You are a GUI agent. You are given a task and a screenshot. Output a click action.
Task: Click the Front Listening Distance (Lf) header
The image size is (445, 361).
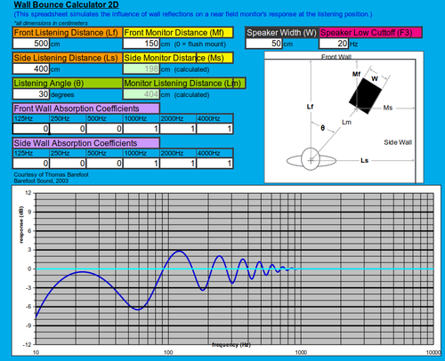click(x=68, y=33)
